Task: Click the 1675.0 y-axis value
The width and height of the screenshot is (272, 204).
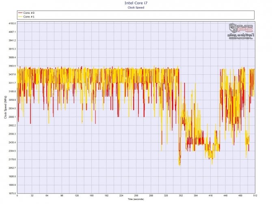Action: [x=12, y=193]
